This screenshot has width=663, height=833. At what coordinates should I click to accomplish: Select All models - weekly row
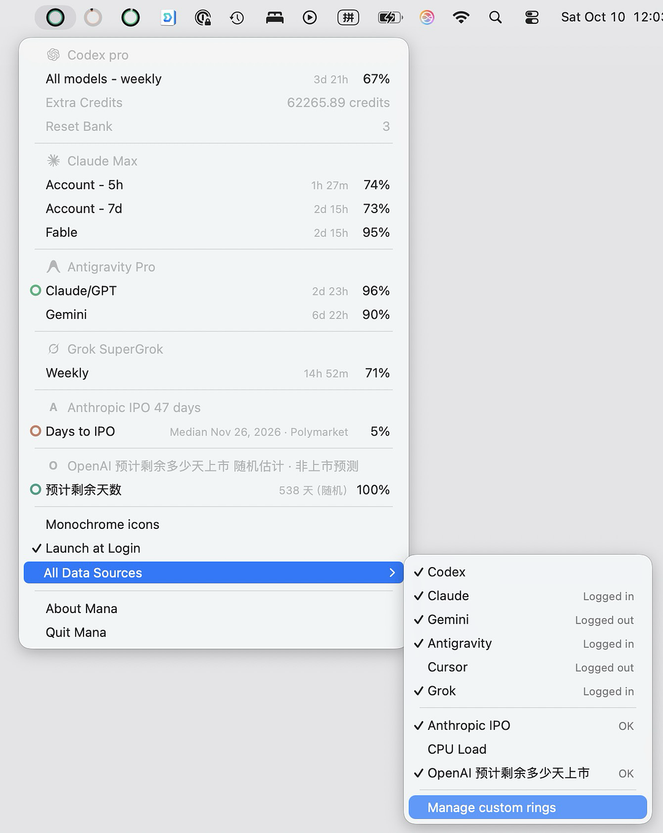[213, 79]
